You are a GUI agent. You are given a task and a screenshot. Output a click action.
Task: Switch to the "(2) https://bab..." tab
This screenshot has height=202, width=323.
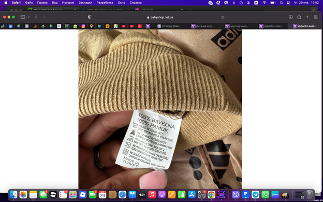pyautogui.click(x=169, y=26)
